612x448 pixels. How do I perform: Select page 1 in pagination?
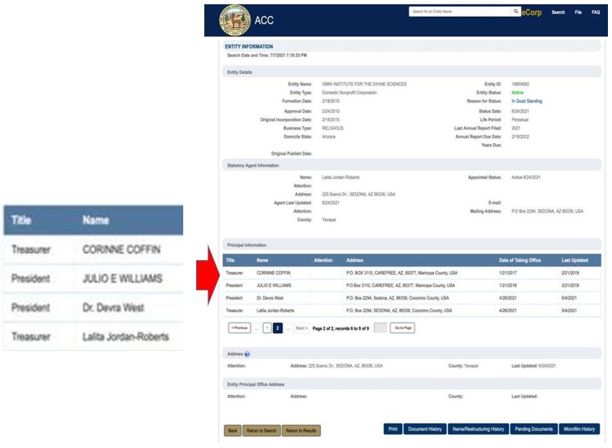coord(267,328)
